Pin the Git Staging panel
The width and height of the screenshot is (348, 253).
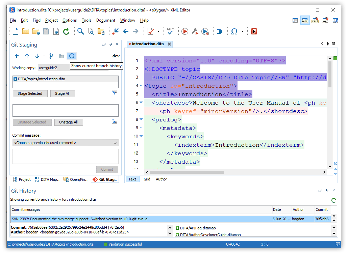point(110,44)
